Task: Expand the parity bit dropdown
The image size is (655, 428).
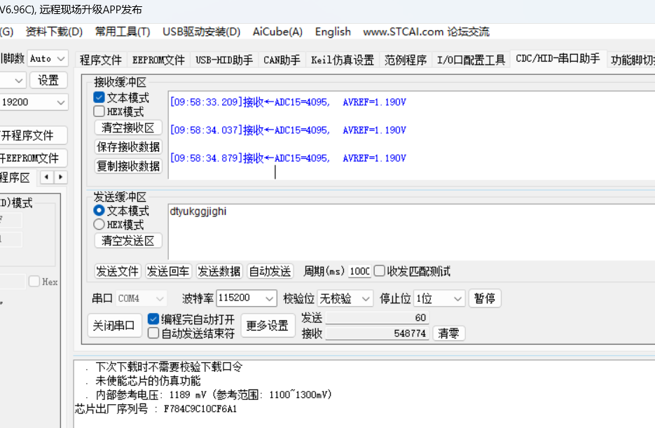Action: (x=365, y=298)
